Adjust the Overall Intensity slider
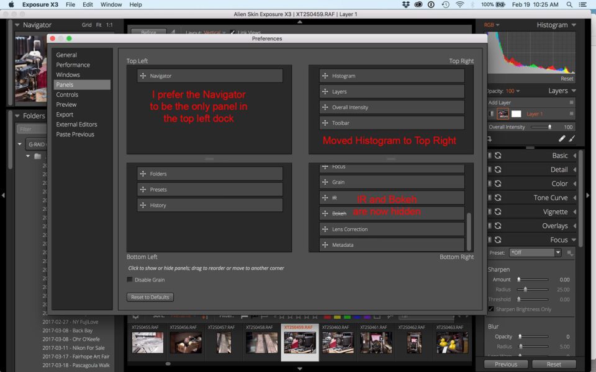Viewport: 596px width, 372px height. pos(541,126)
